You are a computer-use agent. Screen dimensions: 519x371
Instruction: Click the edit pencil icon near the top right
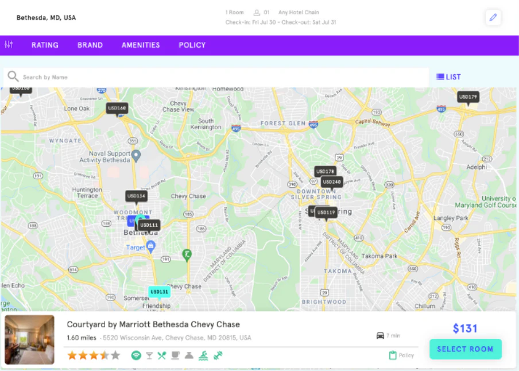493,17
